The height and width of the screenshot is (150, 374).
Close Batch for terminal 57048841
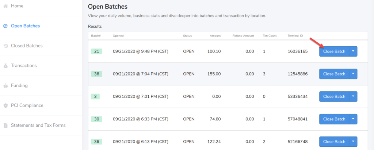point(334,119)
